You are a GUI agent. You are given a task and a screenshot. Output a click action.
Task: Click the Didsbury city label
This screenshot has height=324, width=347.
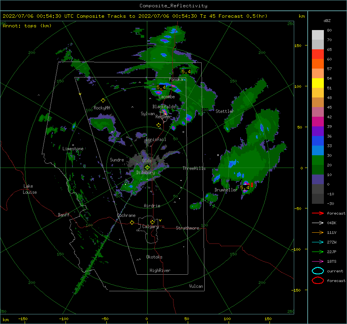(145, 173)
